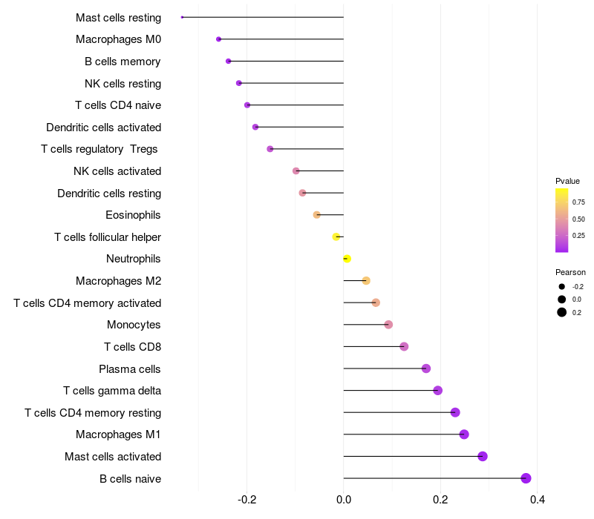Click the 0.4 x-axis tick label

[538, 500]
